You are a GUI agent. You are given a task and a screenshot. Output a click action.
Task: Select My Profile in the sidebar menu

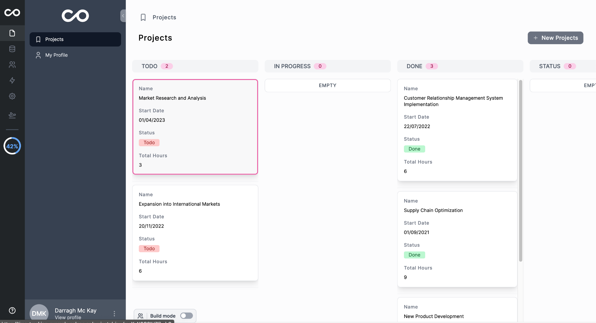56,55
